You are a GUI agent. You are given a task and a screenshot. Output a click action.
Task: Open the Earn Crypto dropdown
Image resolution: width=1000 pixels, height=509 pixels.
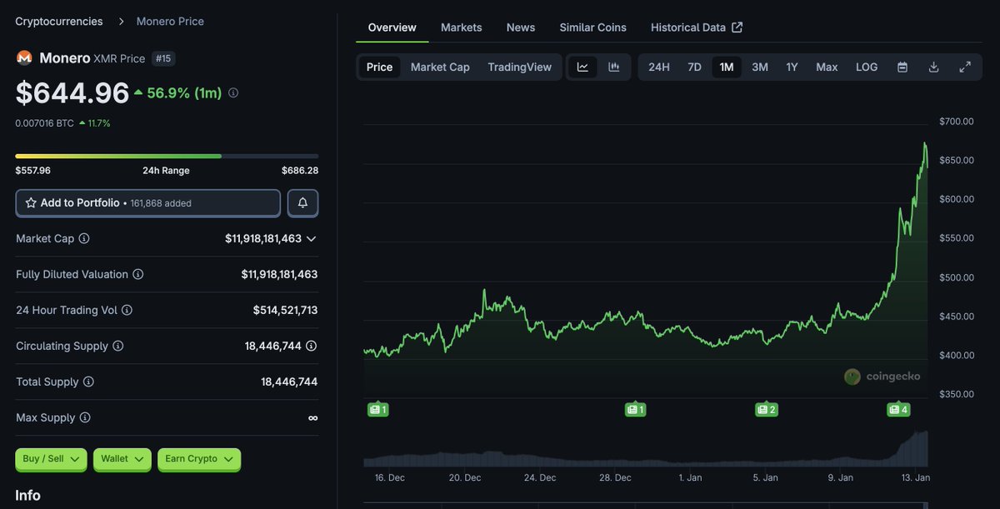pyautogui.click(x=199, y=459)
